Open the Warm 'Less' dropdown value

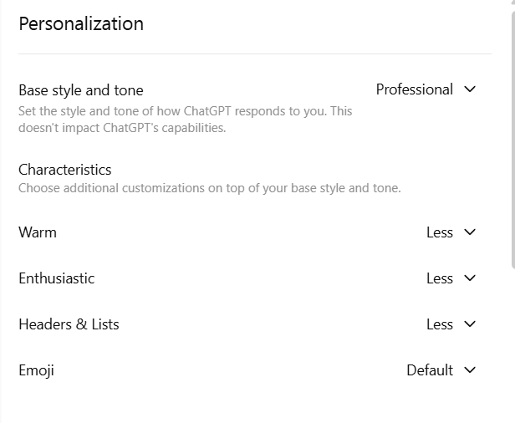point(440,232)
